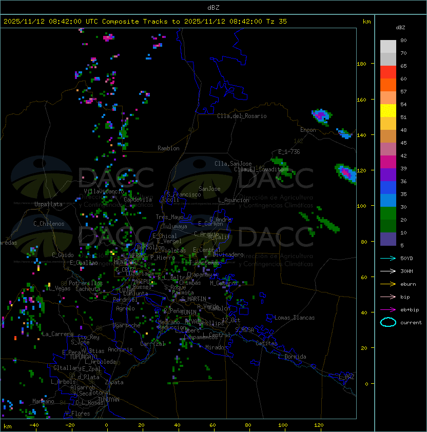Click the 'Zapata' map label

click(114, 382)
